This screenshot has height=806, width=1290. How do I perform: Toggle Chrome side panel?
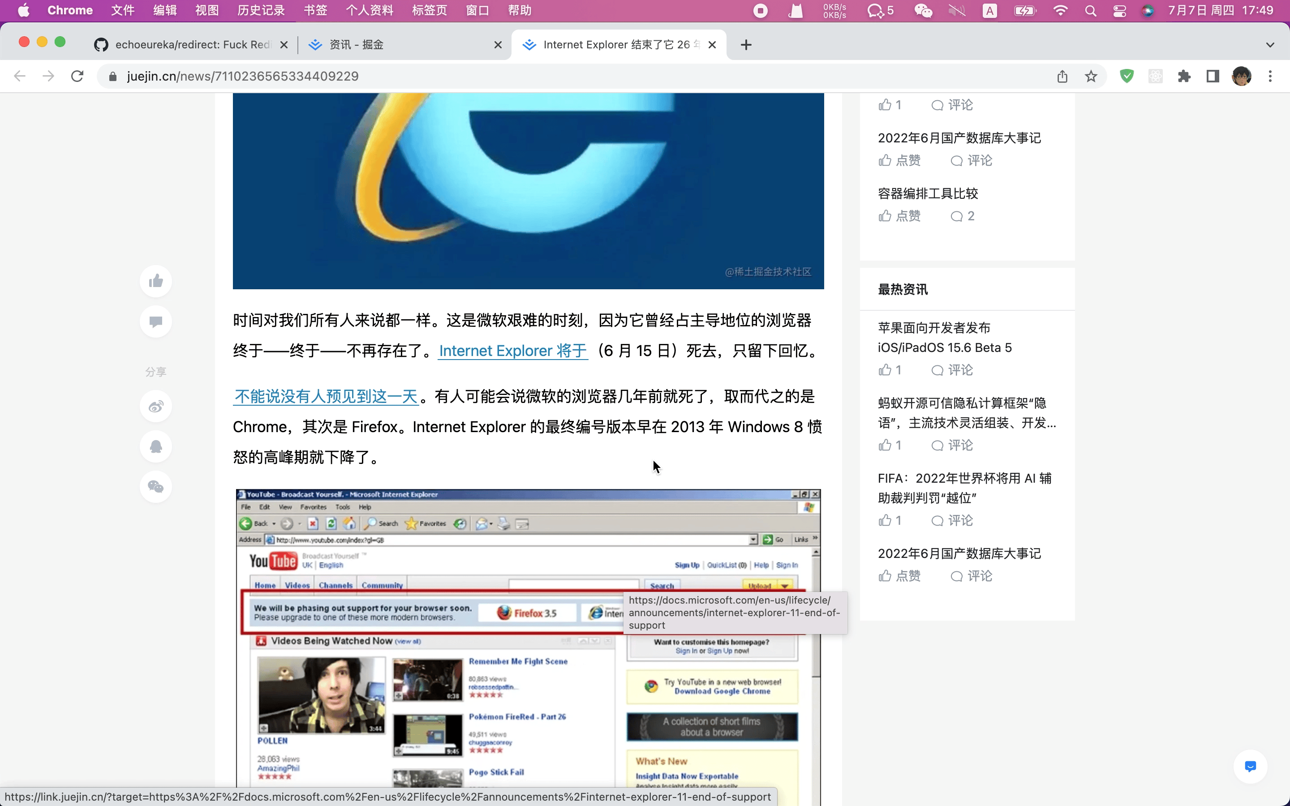(1213, 76)
